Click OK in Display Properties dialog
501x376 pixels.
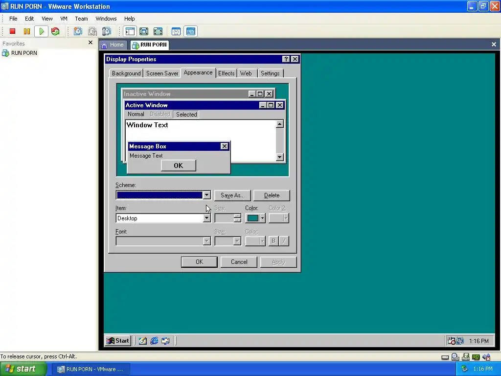(x=199, y=262)
